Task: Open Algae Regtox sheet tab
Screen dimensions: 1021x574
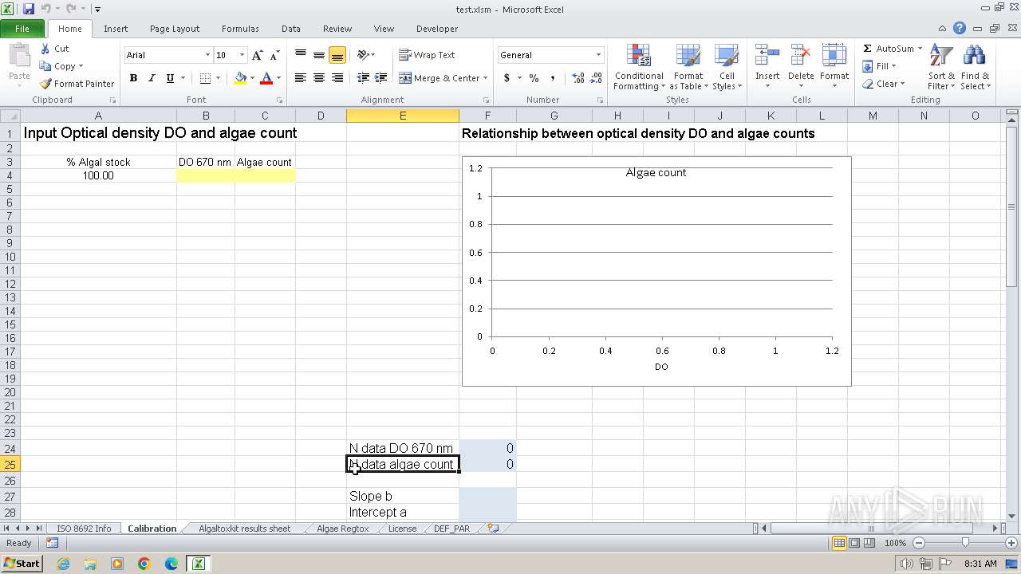Action: tap(342, 529)
